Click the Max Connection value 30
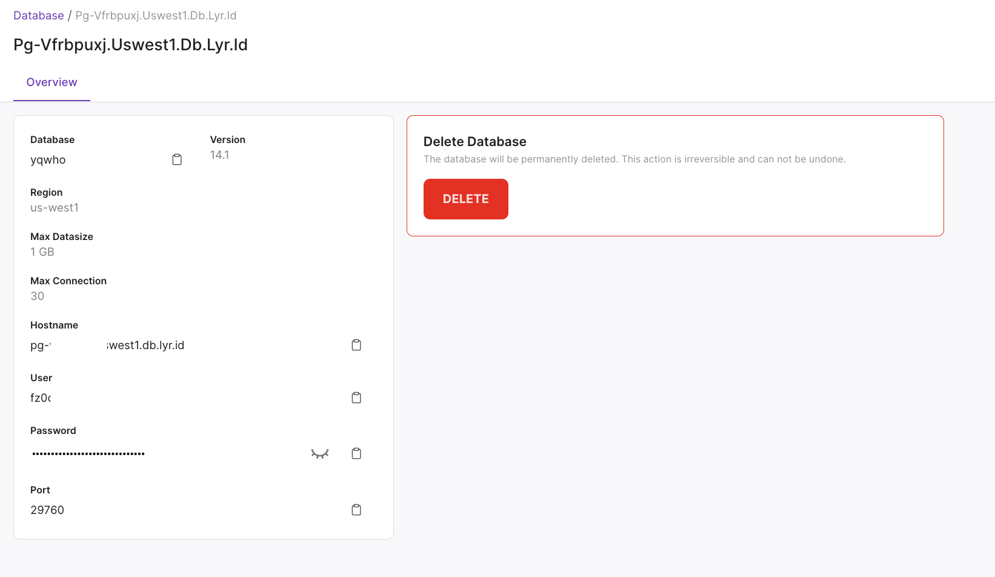The width and height of the screenshot is (995, 577). pyautogui.click(x=37, y=296)
